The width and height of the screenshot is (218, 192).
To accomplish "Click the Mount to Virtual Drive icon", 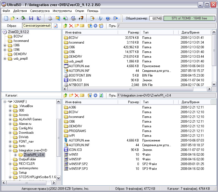I will 73,18.
